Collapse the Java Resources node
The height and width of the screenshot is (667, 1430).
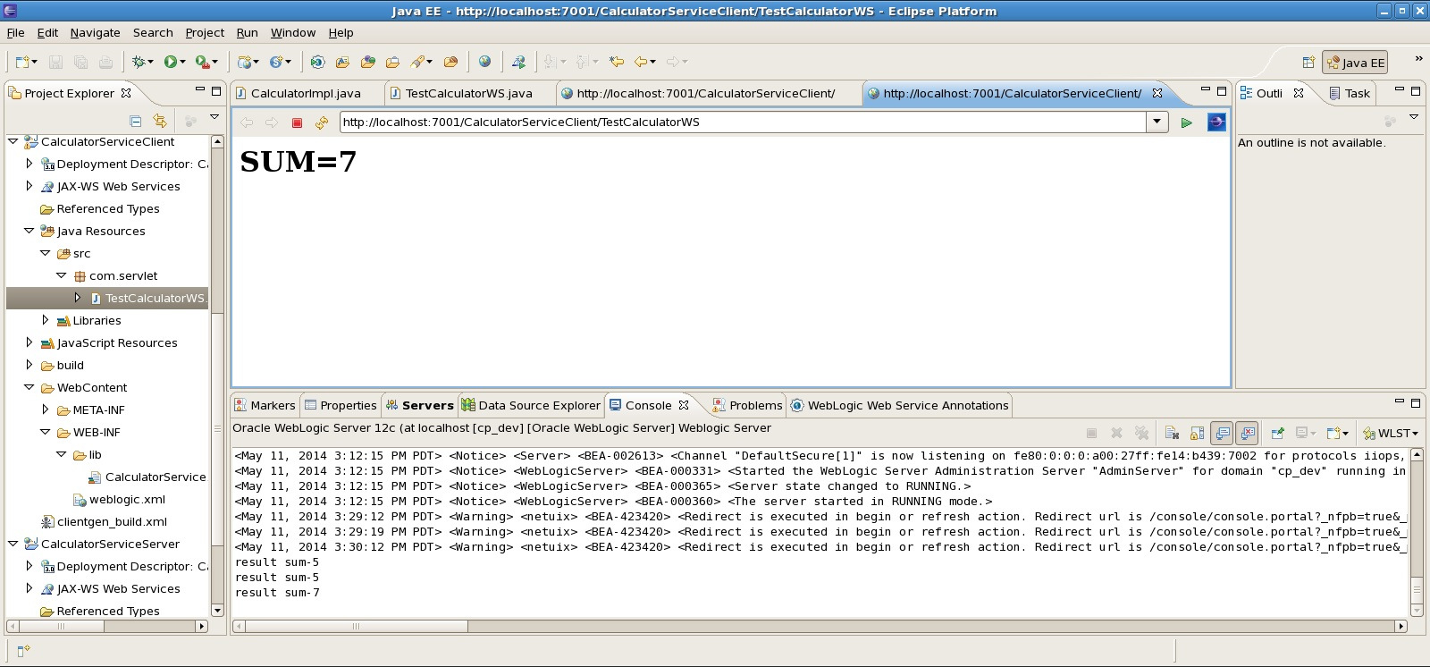coord(29,231)
